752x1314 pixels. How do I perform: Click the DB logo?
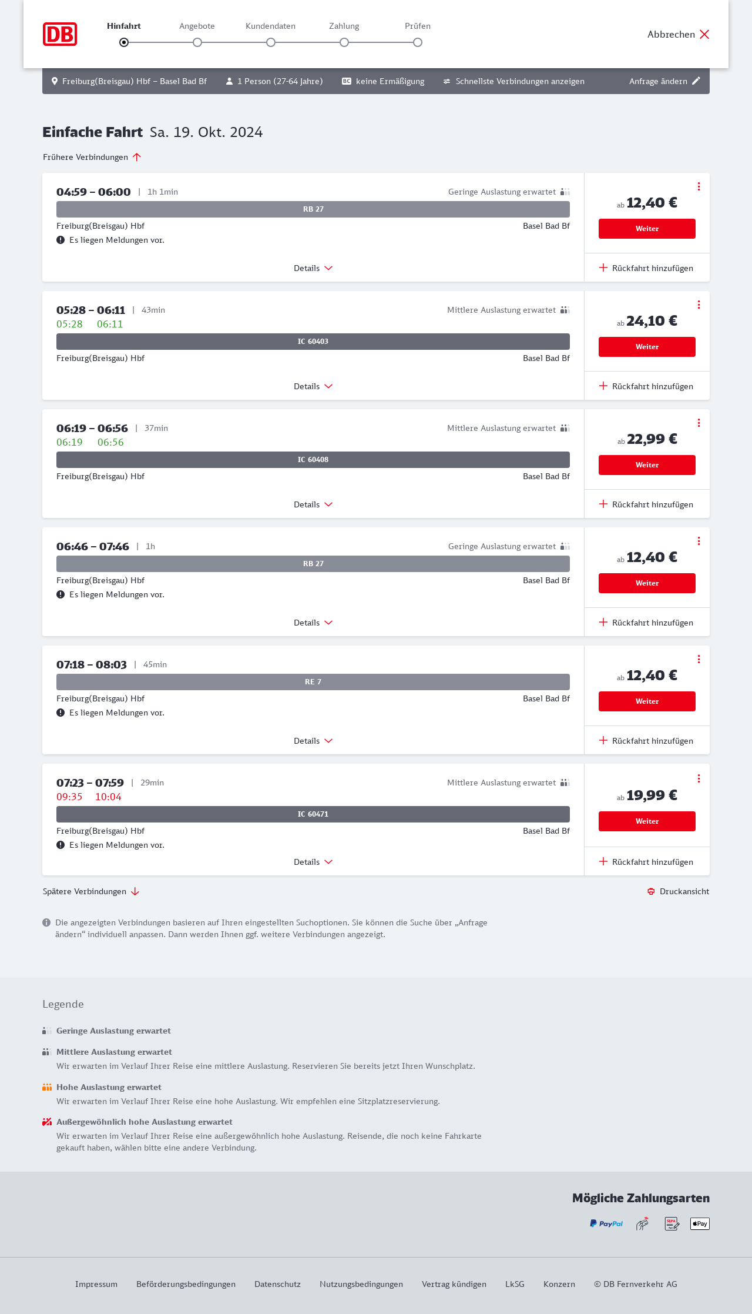point(60,34)
